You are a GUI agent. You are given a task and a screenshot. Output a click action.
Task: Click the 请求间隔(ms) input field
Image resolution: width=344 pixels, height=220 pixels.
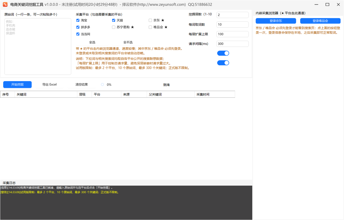click(232, 44)
